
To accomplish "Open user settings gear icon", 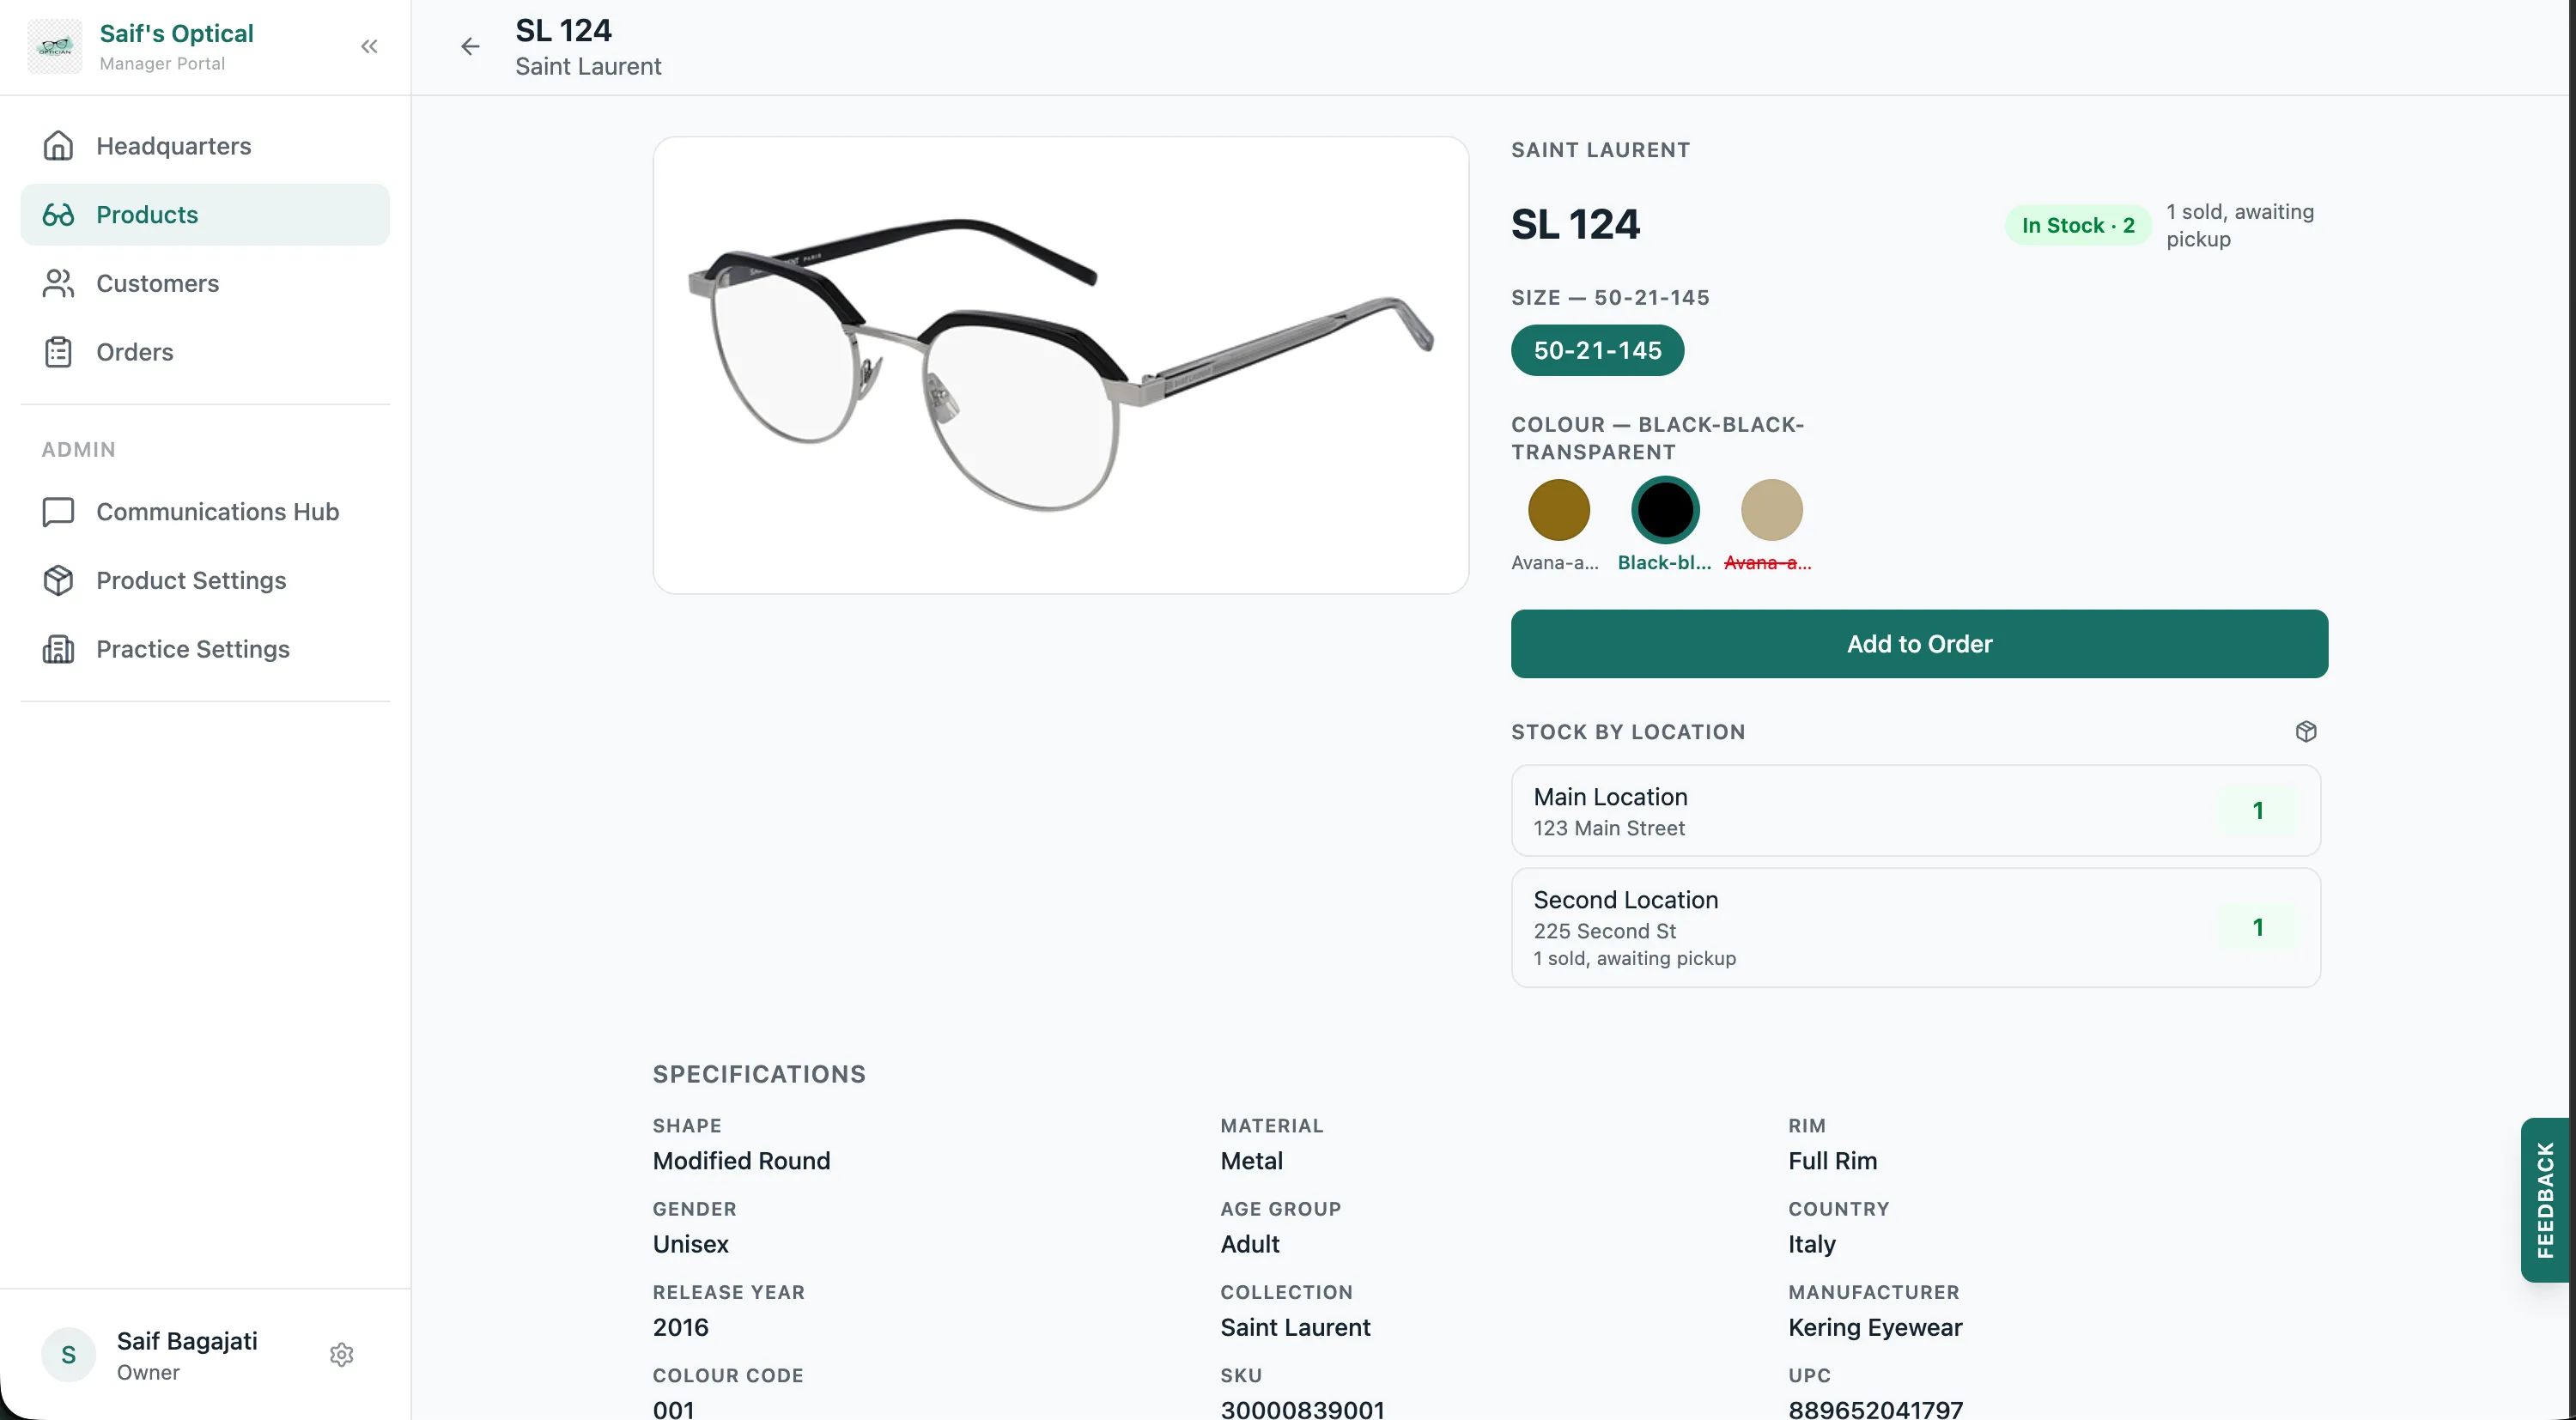I will point(342,1354).
